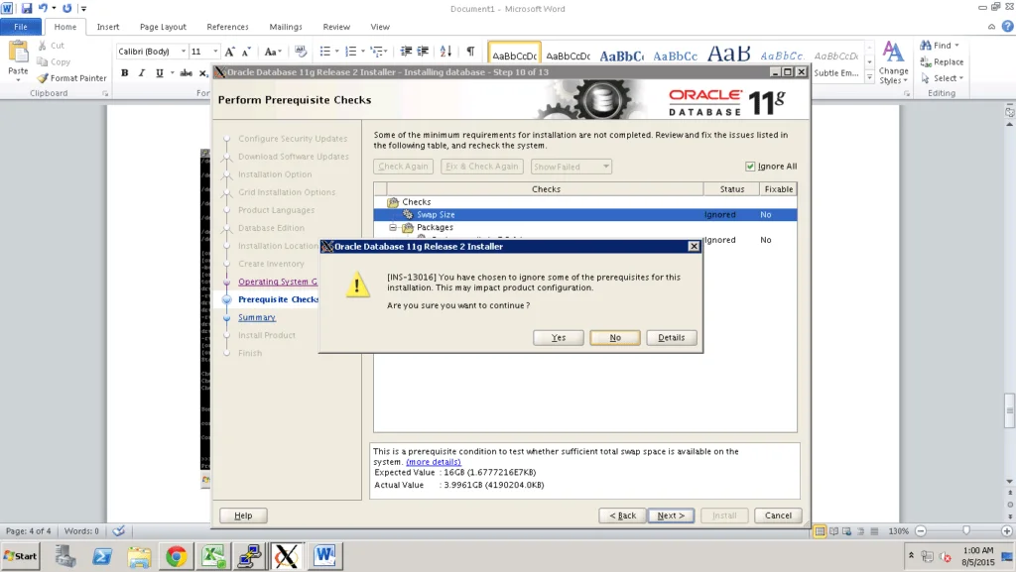Image resolution: width=1016 pixels, height=572 pixels.
Task: Switch to the References tab
Action: (x=227, y=27)
